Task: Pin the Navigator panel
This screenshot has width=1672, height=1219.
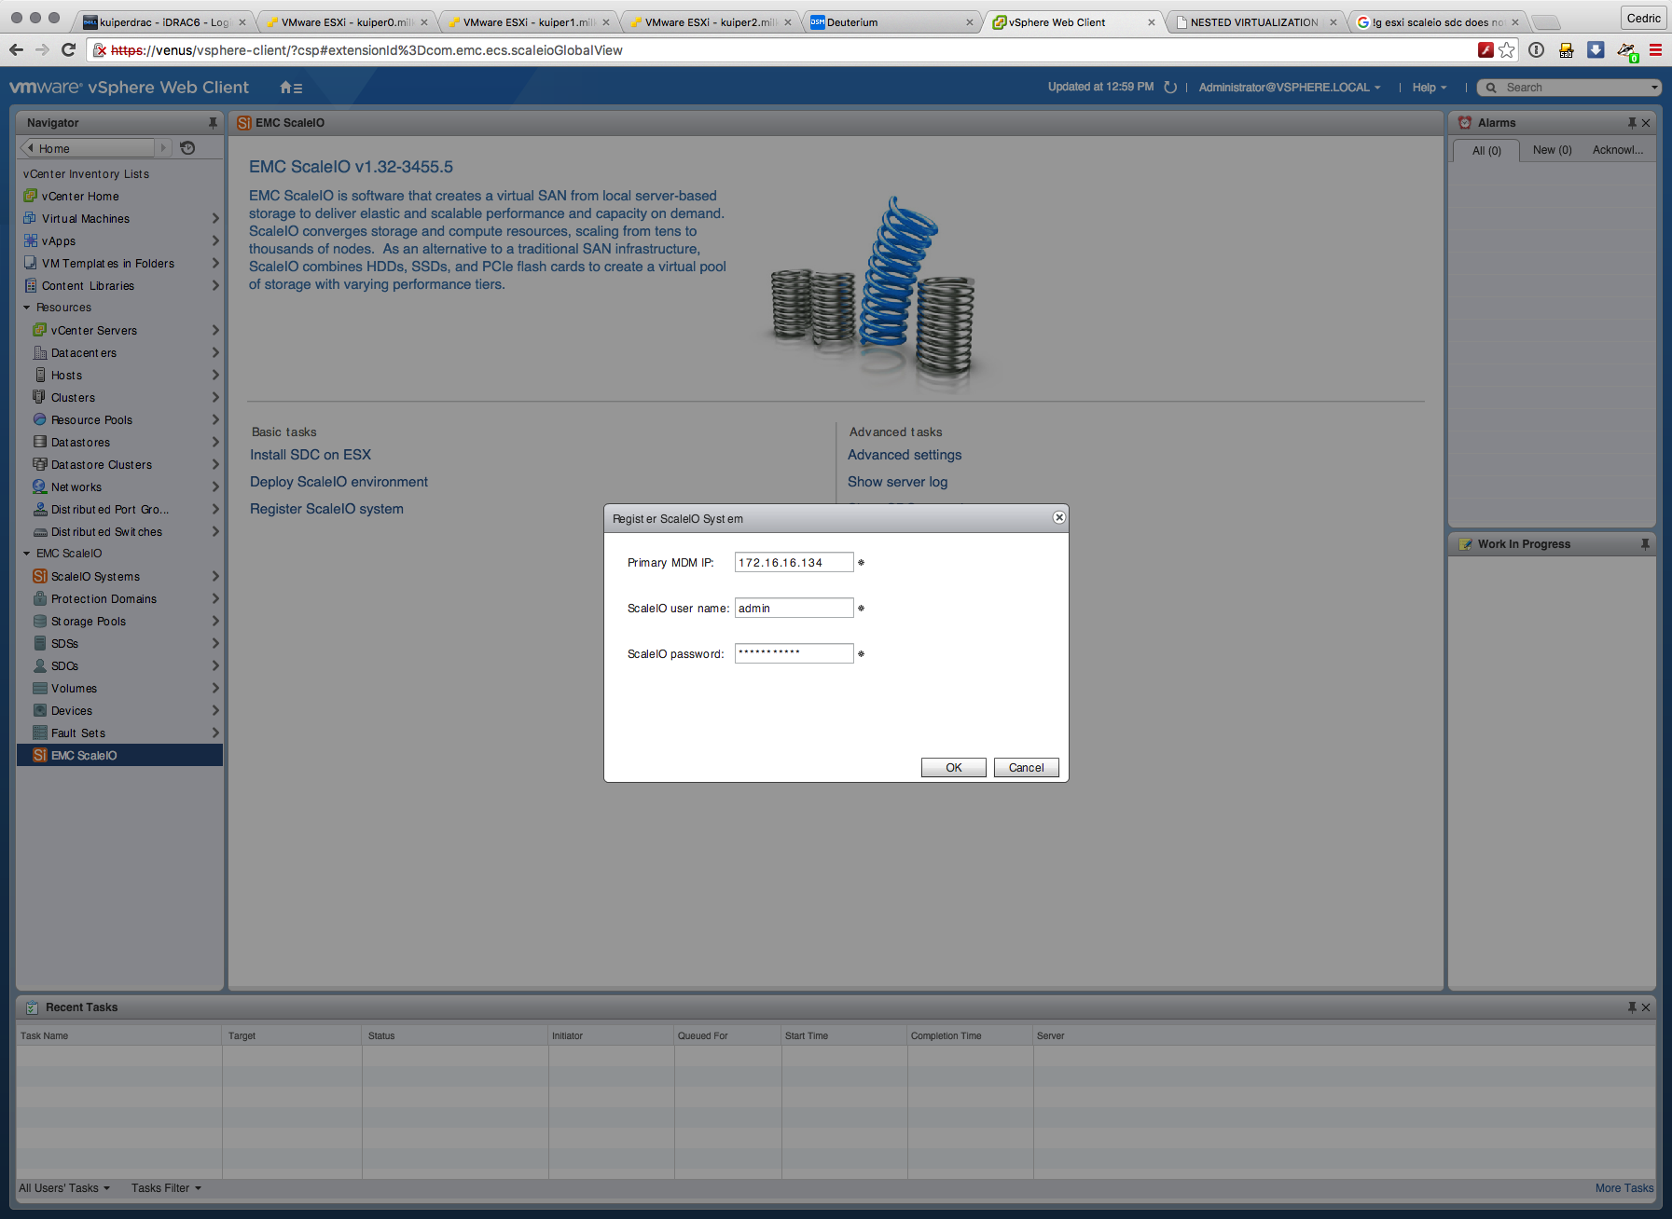Action: (213, 123)
